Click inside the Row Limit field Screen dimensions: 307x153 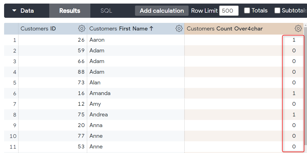click(x=229, y=10)
